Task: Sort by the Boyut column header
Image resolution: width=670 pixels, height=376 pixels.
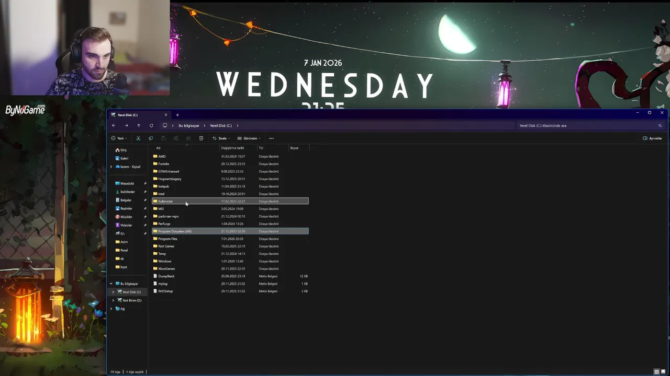Action: click(x=299, y=148)
